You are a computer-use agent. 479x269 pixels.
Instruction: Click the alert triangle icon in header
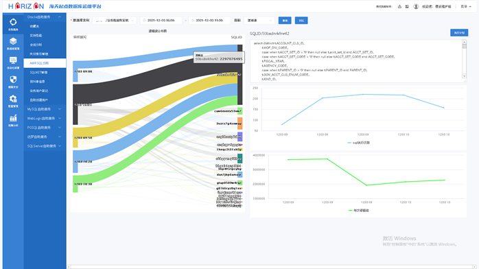(x=399, y=6)
